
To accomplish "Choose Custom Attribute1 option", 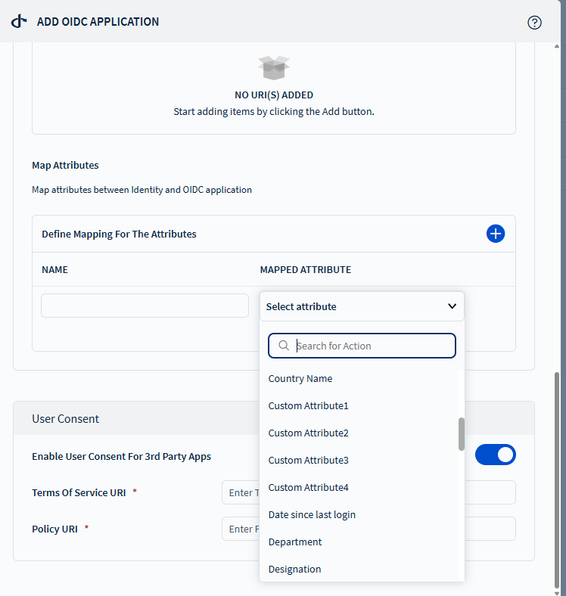I will tap(308, 406).
